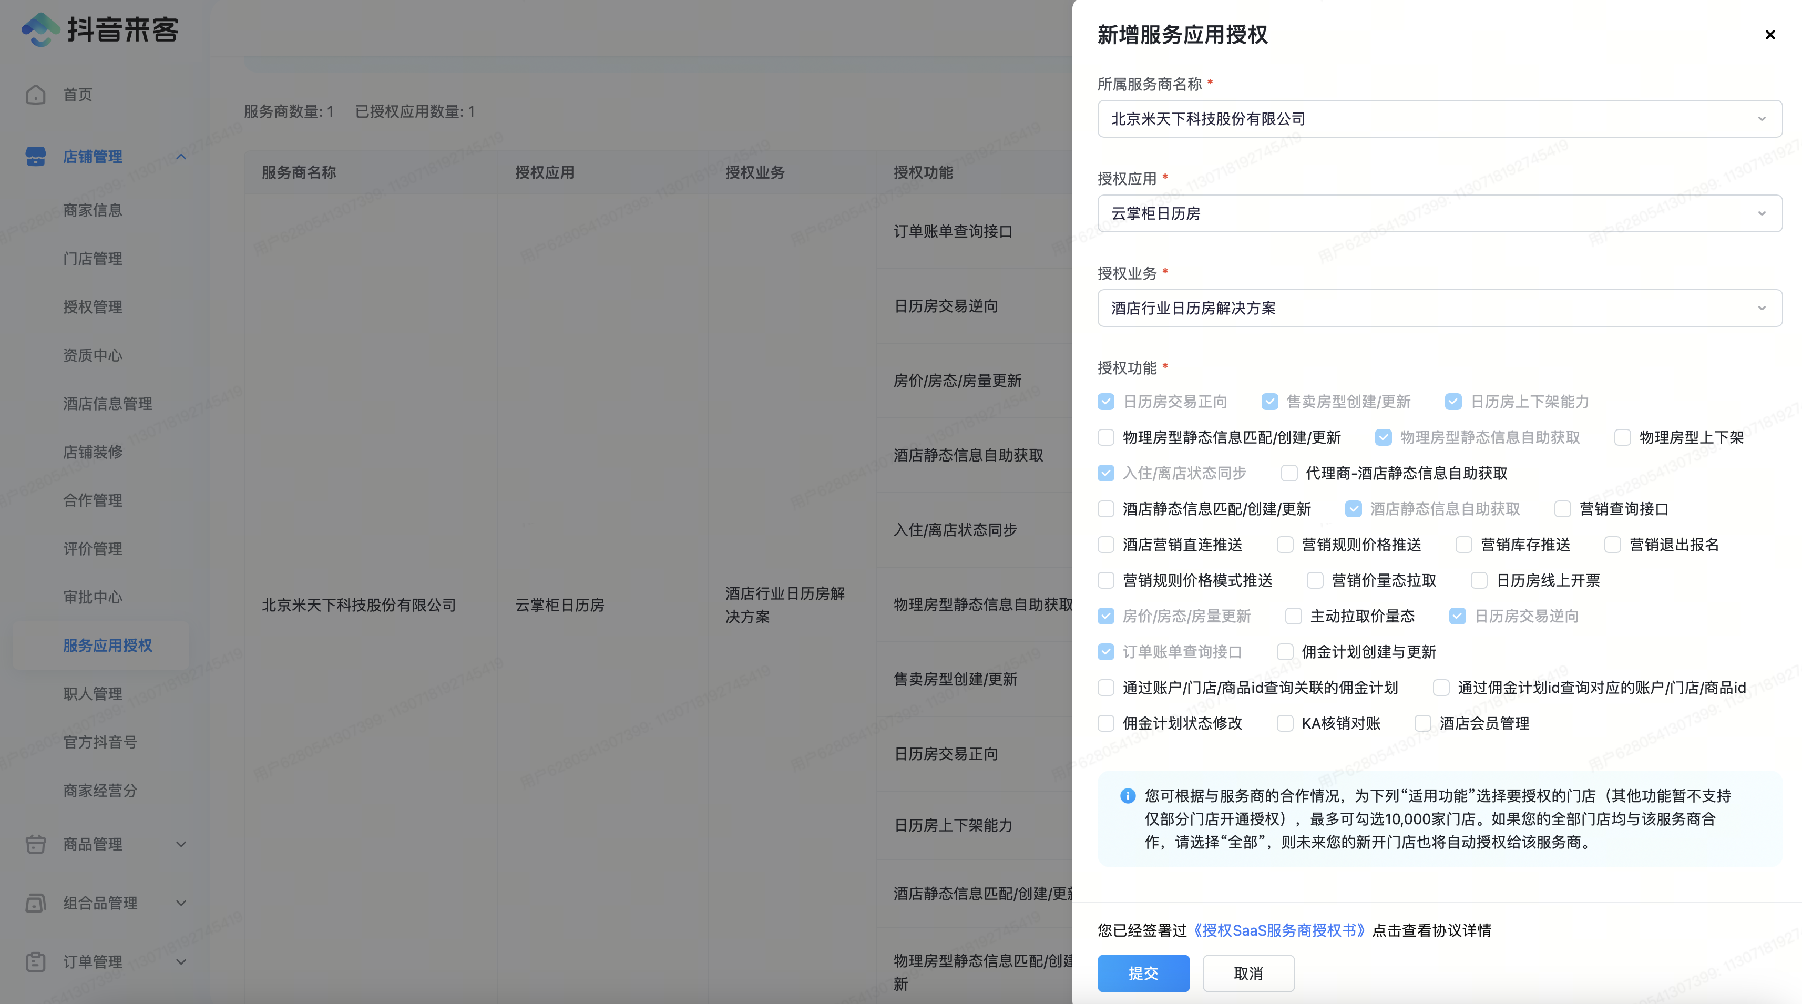Open 审批中心 sidebar item

pos(93,597)
